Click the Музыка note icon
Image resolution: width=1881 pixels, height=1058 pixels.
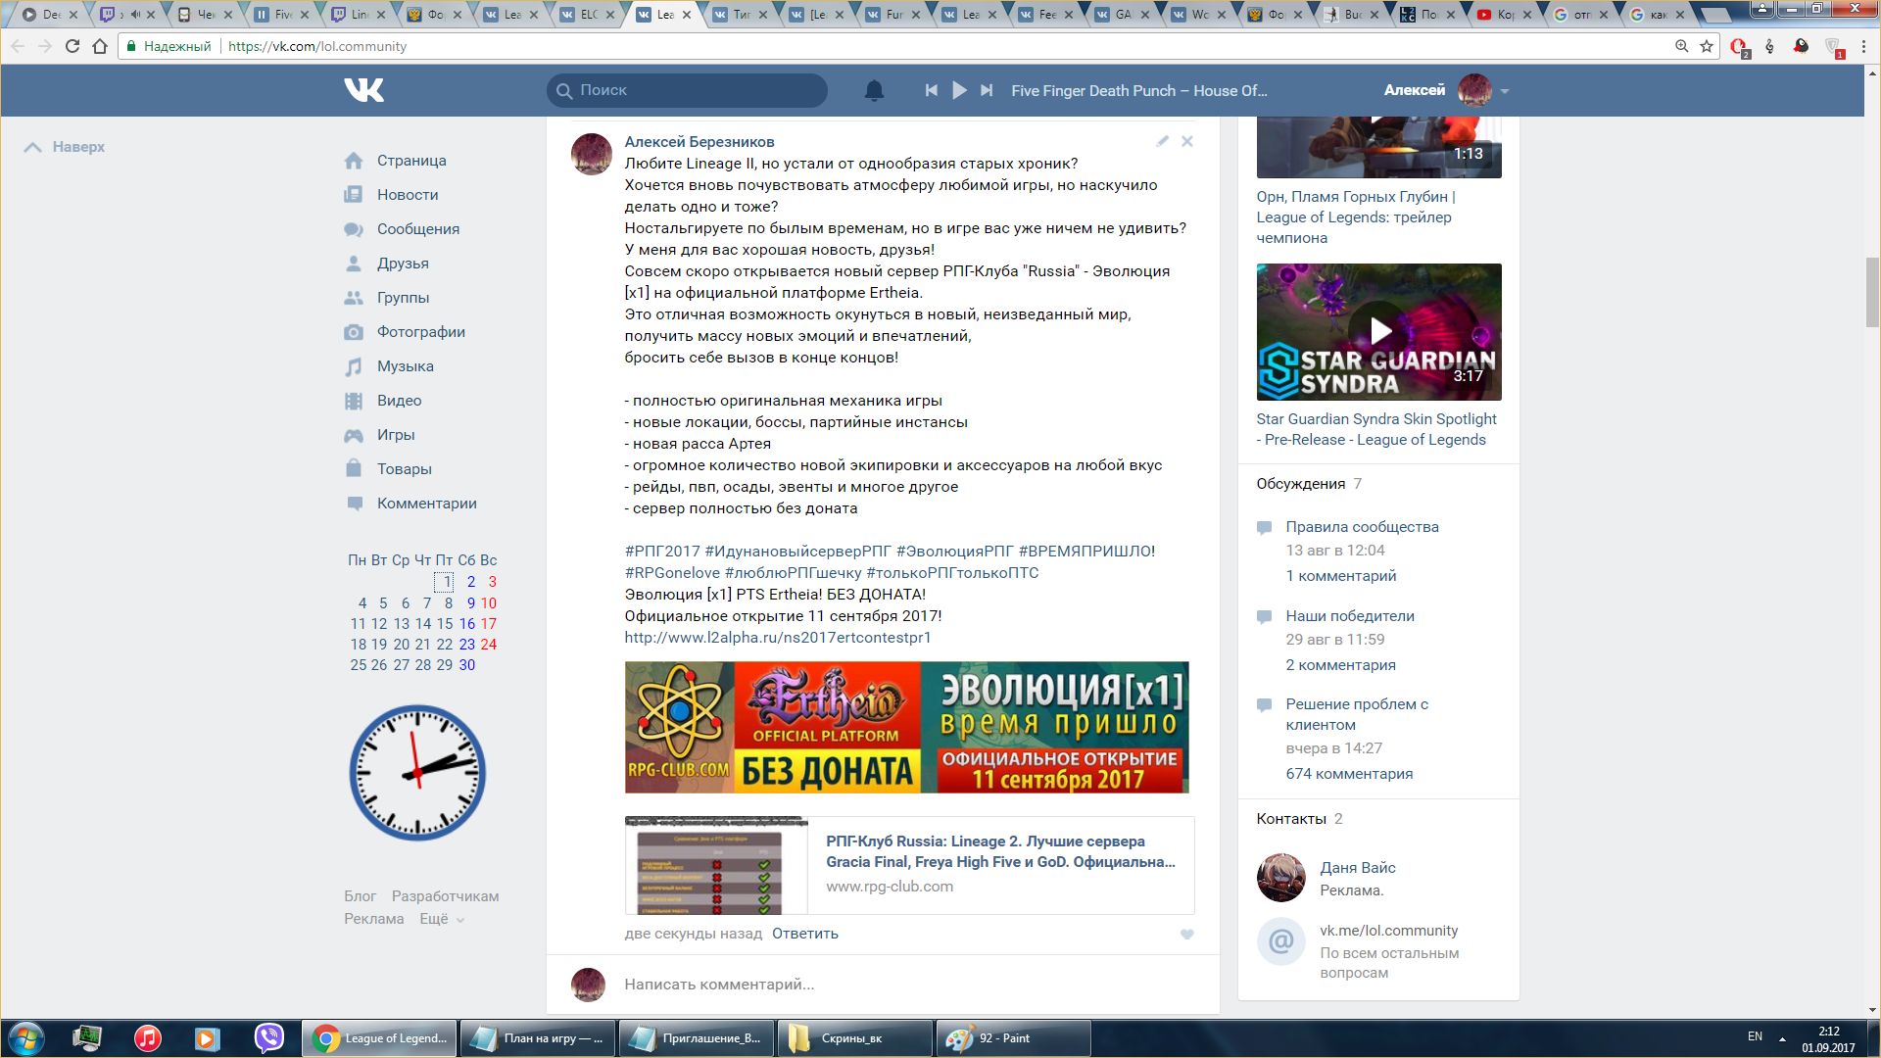(354, 366)
